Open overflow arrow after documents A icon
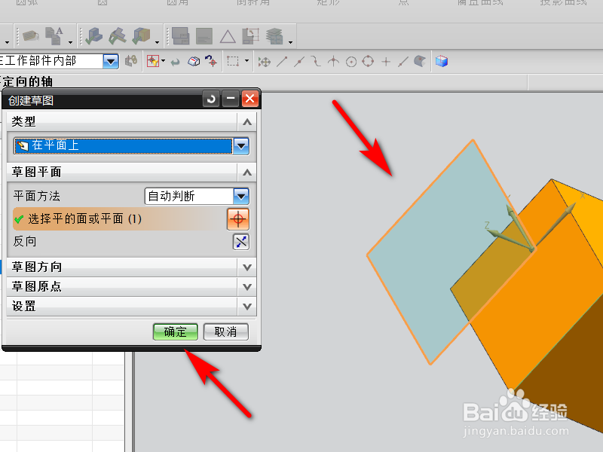 click(70, 42)
